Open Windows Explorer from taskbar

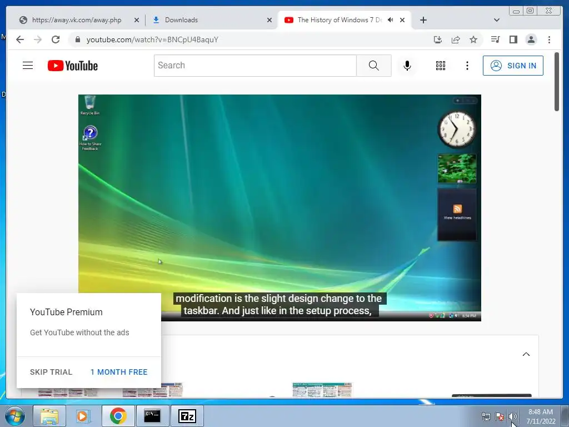click(x=49, y=416)
